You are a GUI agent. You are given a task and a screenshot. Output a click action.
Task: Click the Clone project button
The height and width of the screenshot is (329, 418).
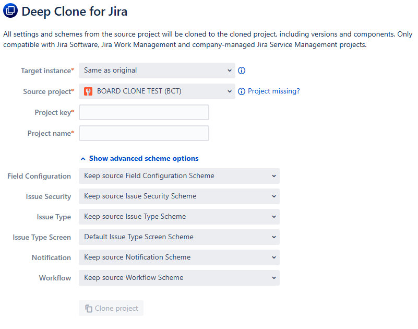[x=111, y=308]
